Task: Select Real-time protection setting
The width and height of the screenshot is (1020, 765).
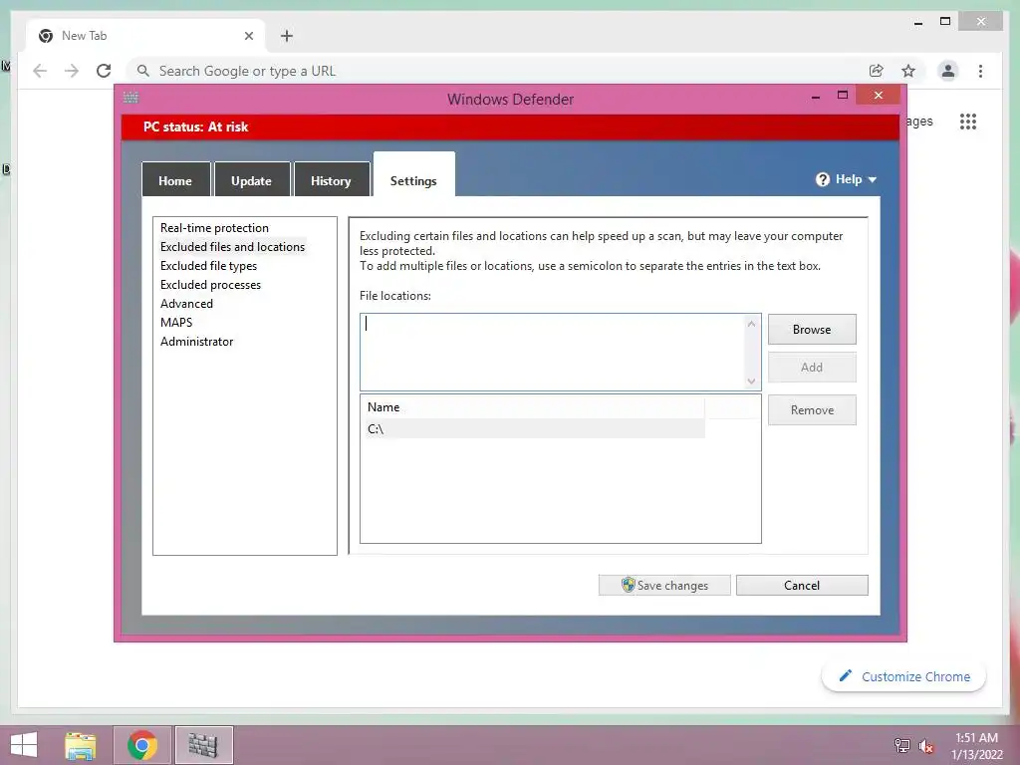Action: tap(214, 228)
